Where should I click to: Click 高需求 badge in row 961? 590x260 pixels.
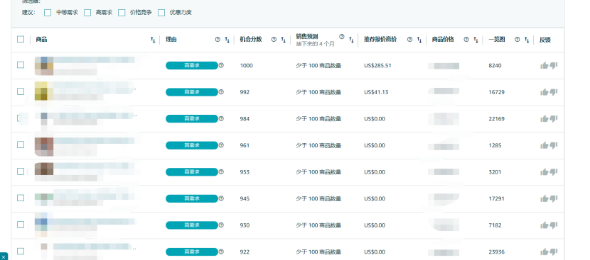[192, 145]
